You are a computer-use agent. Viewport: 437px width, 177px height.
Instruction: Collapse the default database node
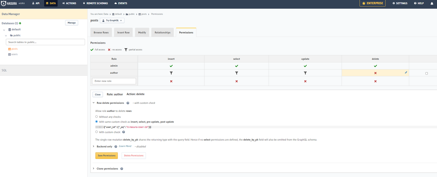(4, 30)
